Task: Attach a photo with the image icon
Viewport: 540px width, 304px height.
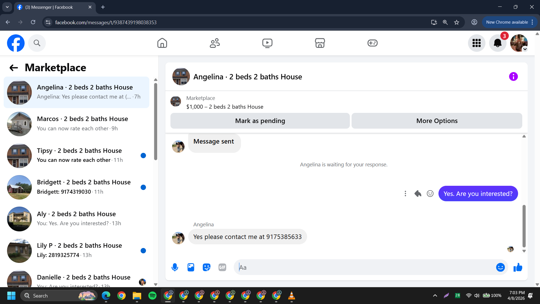Action: [x=191, y=267]
